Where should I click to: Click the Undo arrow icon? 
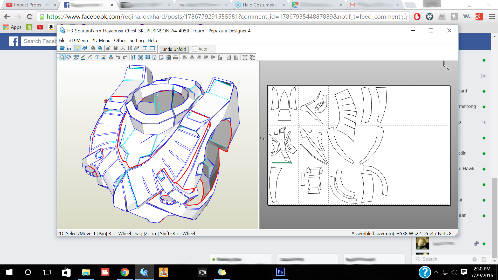[x=118, y=57]
